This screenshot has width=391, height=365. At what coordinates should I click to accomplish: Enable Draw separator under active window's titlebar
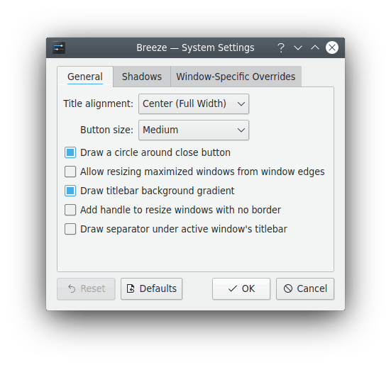[x=70, y=229]
